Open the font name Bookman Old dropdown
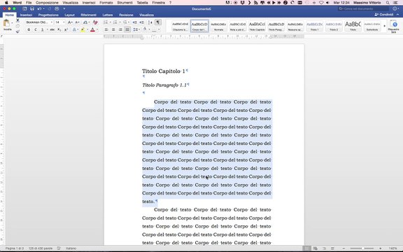Viewport: 403px width, 252px height. tap(52, 22)
